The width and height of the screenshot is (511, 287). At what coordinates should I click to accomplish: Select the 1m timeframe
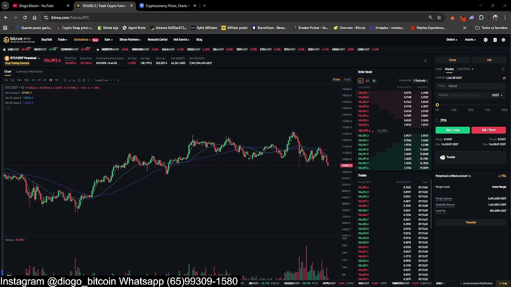pyautogui.click(x=6, y=80)
